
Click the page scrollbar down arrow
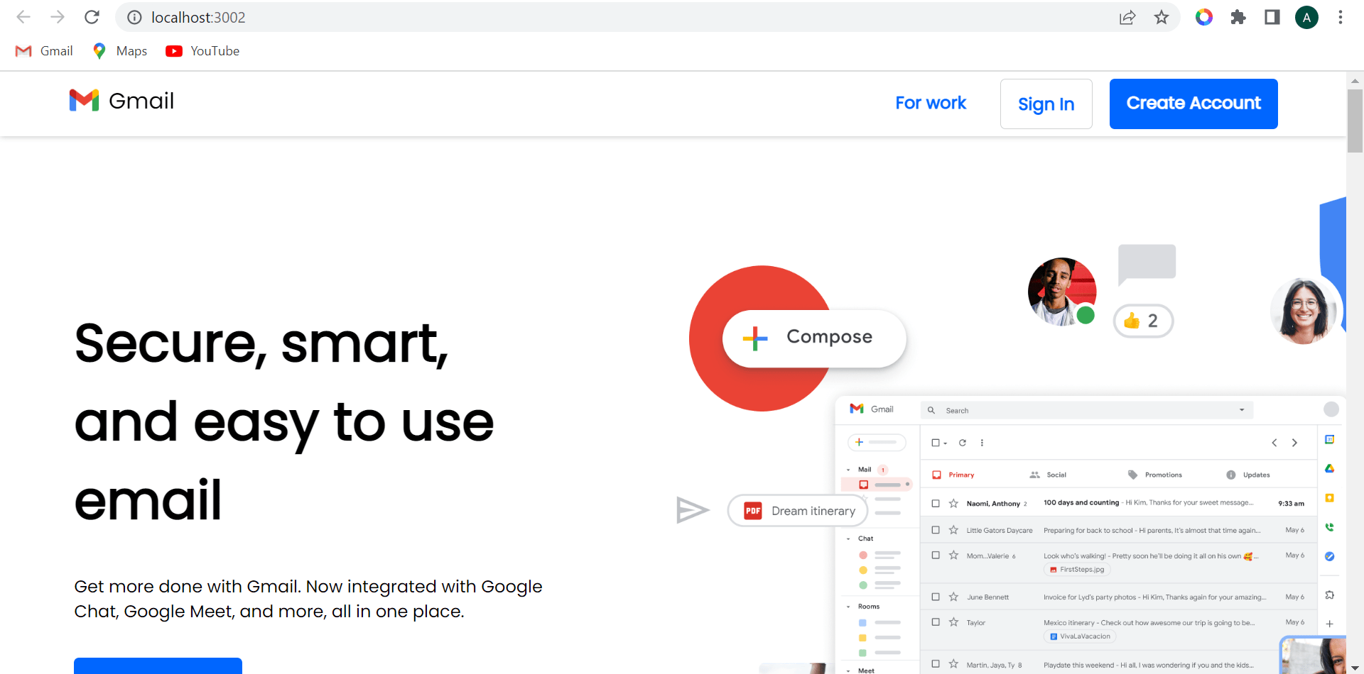1355,667
